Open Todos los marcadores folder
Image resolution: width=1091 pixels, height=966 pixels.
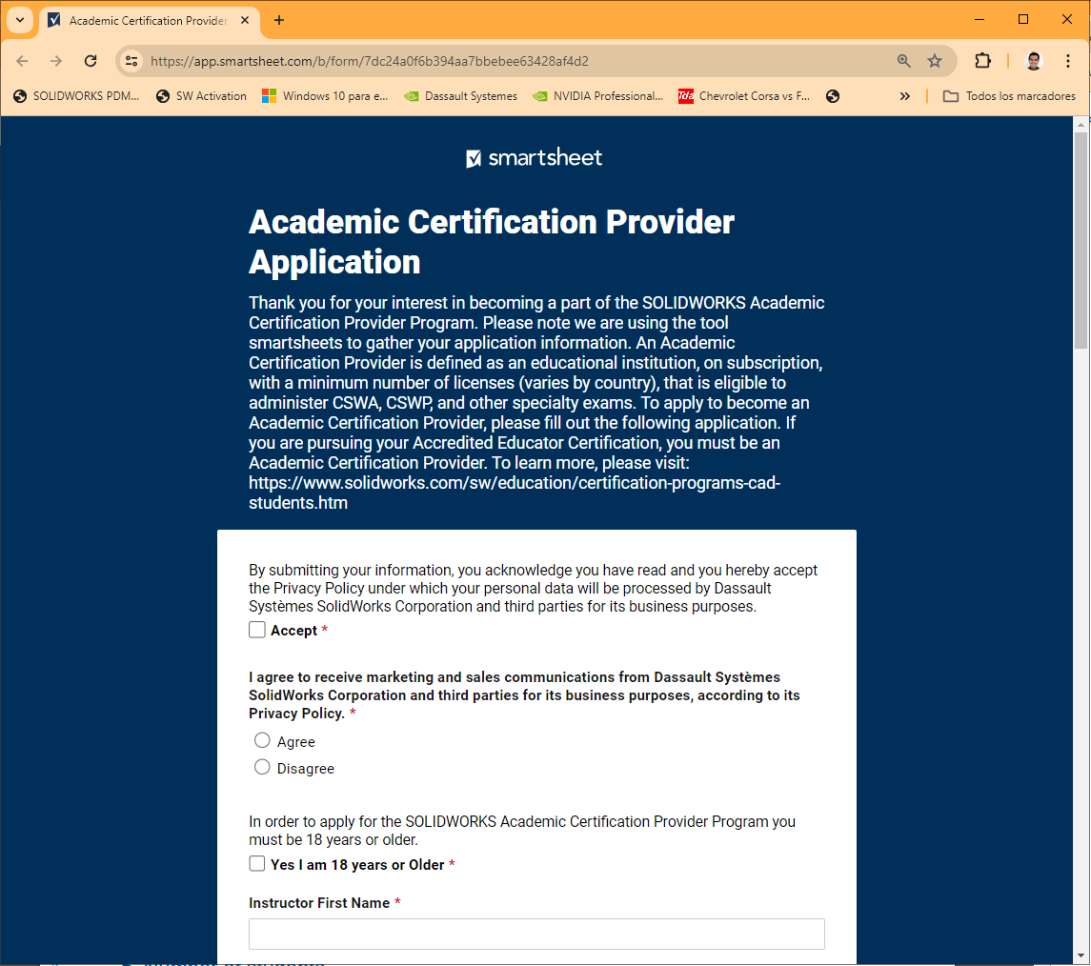pyautogui.click(x=1009, y=96)
